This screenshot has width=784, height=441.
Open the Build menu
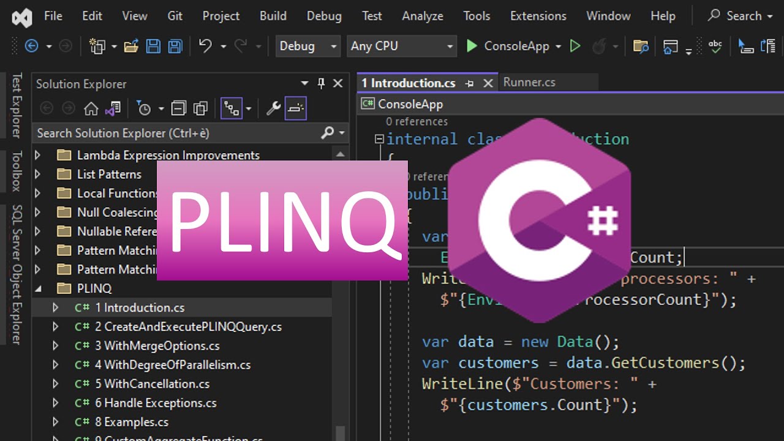coord(273,16)
